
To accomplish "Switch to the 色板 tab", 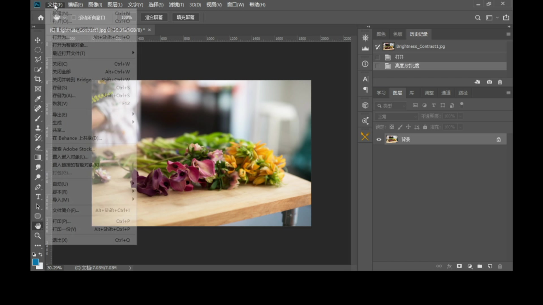I will point(398,34).
